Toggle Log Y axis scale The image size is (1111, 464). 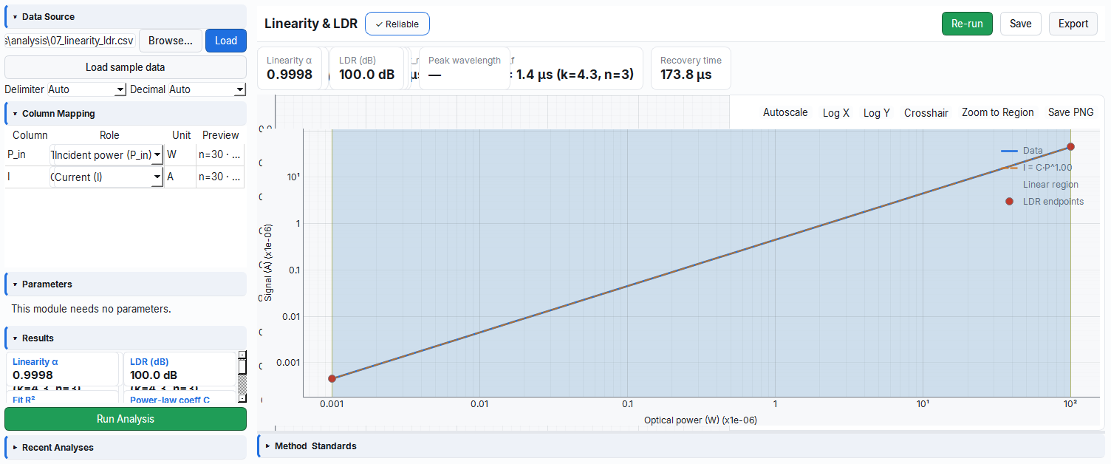tap(877, 112)
